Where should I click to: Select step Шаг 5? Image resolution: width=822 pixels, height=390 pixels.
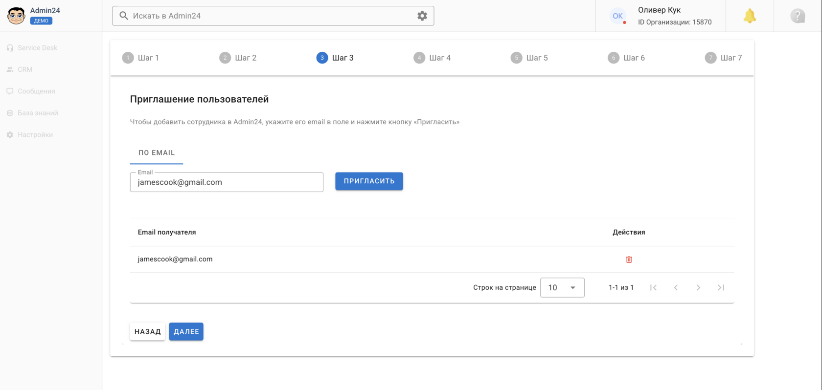click(529, 58)
